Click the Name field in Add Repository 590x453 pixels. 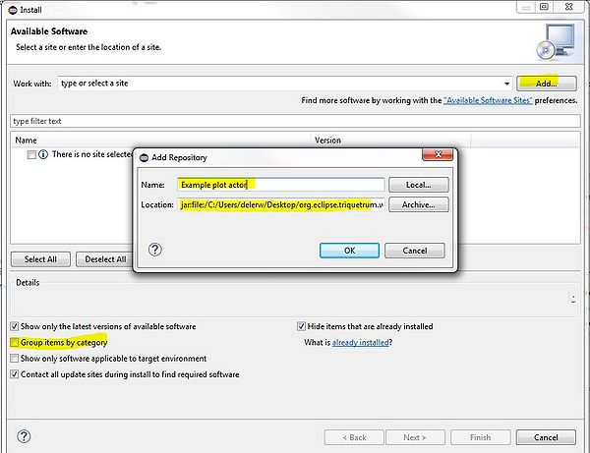(281, 185)
